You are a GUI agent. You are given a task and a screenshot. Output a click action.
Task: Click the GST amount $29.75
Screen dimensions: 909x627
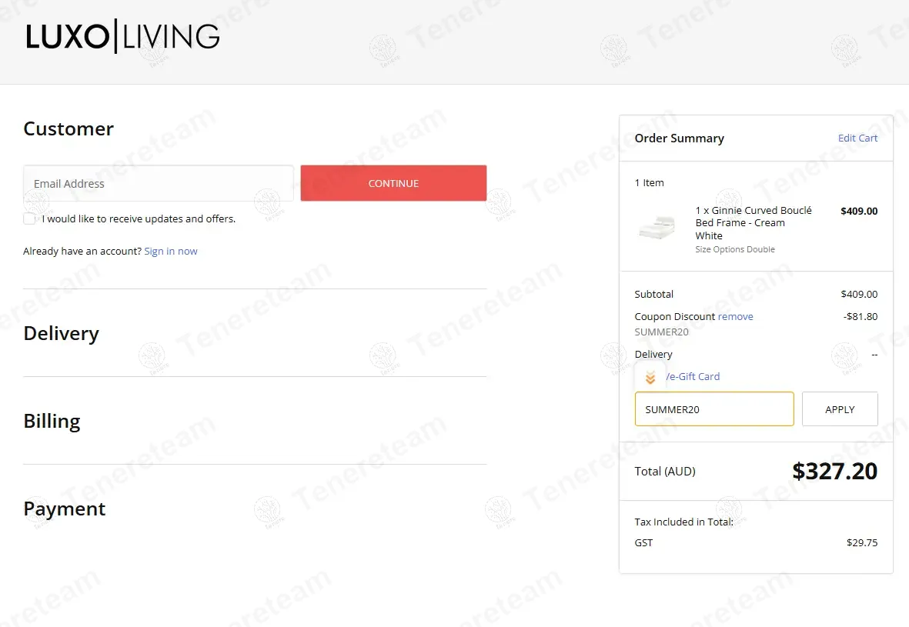(861, 542)
